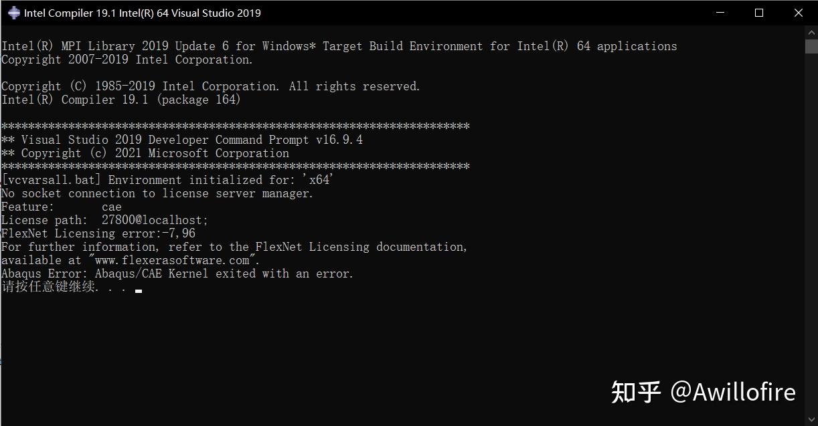Viewport: 818px width, 426px height.
Task: Click the Intel Compiler window system icon
Action: point(13,13)
